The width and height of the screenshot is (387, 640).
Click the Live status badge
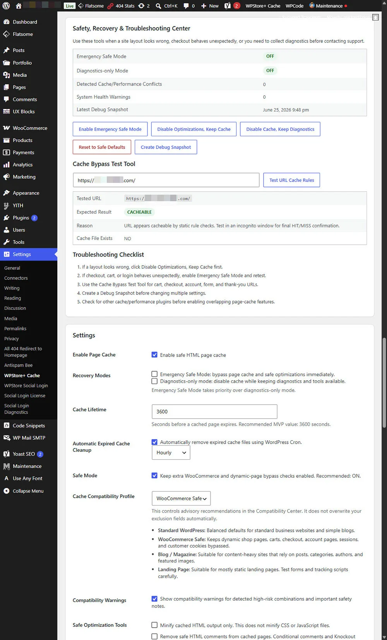(x=70, y=6)
